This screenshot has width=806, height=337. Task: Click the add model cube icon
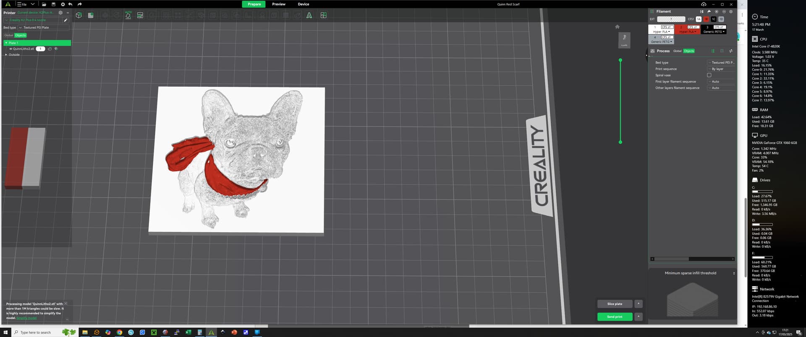tap(79, 15)
